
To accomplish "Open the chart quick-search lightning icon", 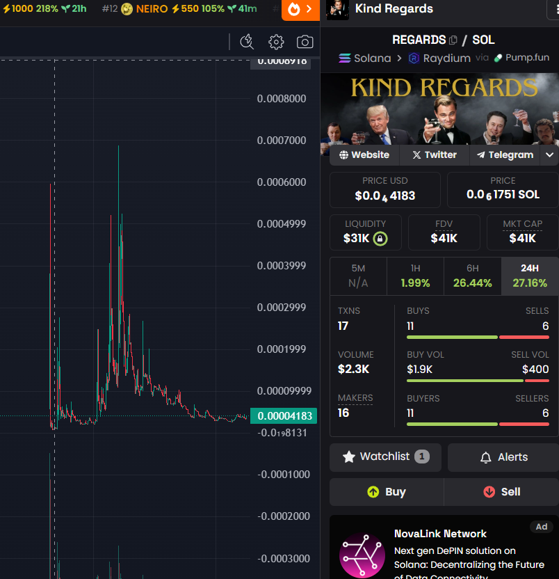I will [247, 42].
